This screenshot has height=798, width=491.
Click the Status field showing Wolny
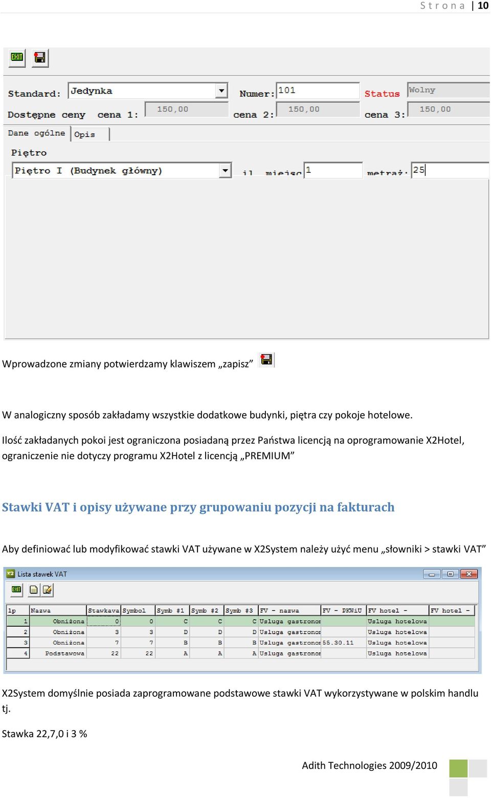pyautogui.click(x=449, y=90)
